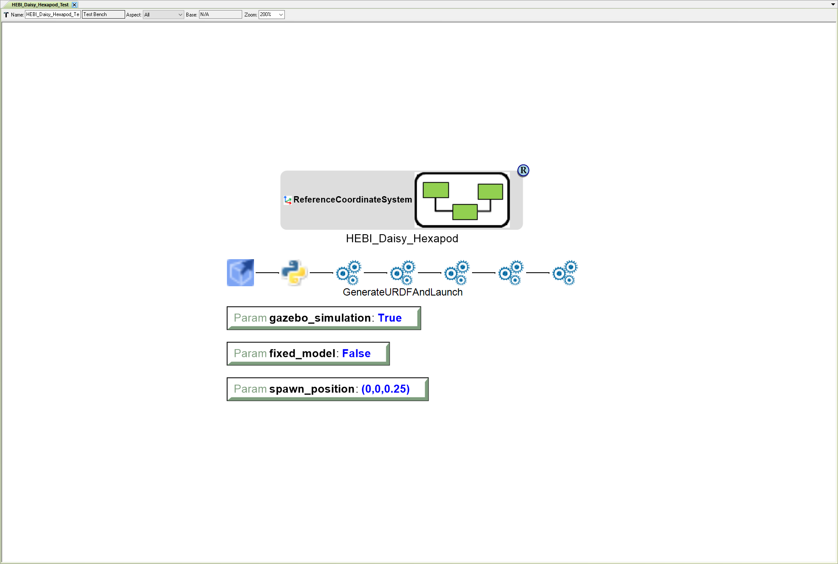Click the GenerateURDFAndLaunch label

pyautogui.click(x=402, y=292)
